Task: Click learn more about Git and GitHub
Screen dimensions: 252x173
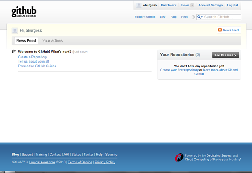Action: click(220, 70)
